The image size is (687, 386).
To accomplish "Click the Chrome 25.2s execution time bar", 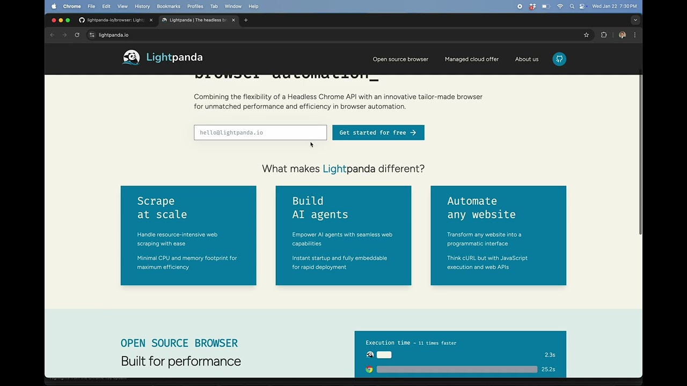I will 457,369.
